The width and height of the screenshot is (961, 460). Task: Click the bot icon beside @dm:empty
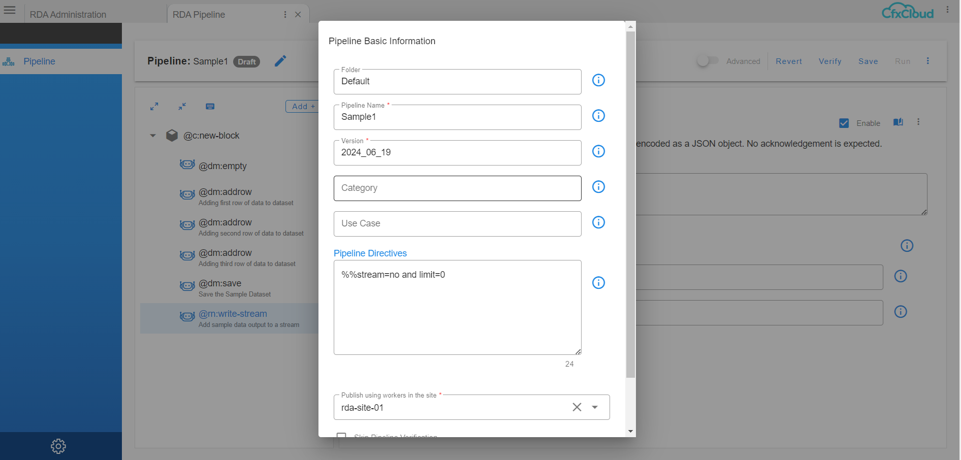pos(187,164)
